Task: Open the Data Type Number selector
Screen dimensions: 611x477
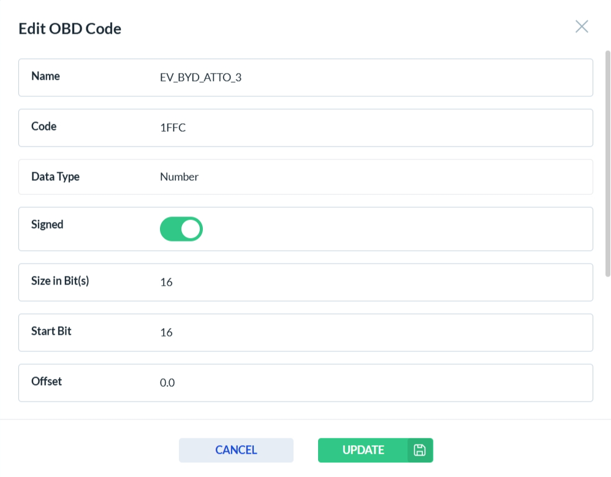Action: point(368,177)
